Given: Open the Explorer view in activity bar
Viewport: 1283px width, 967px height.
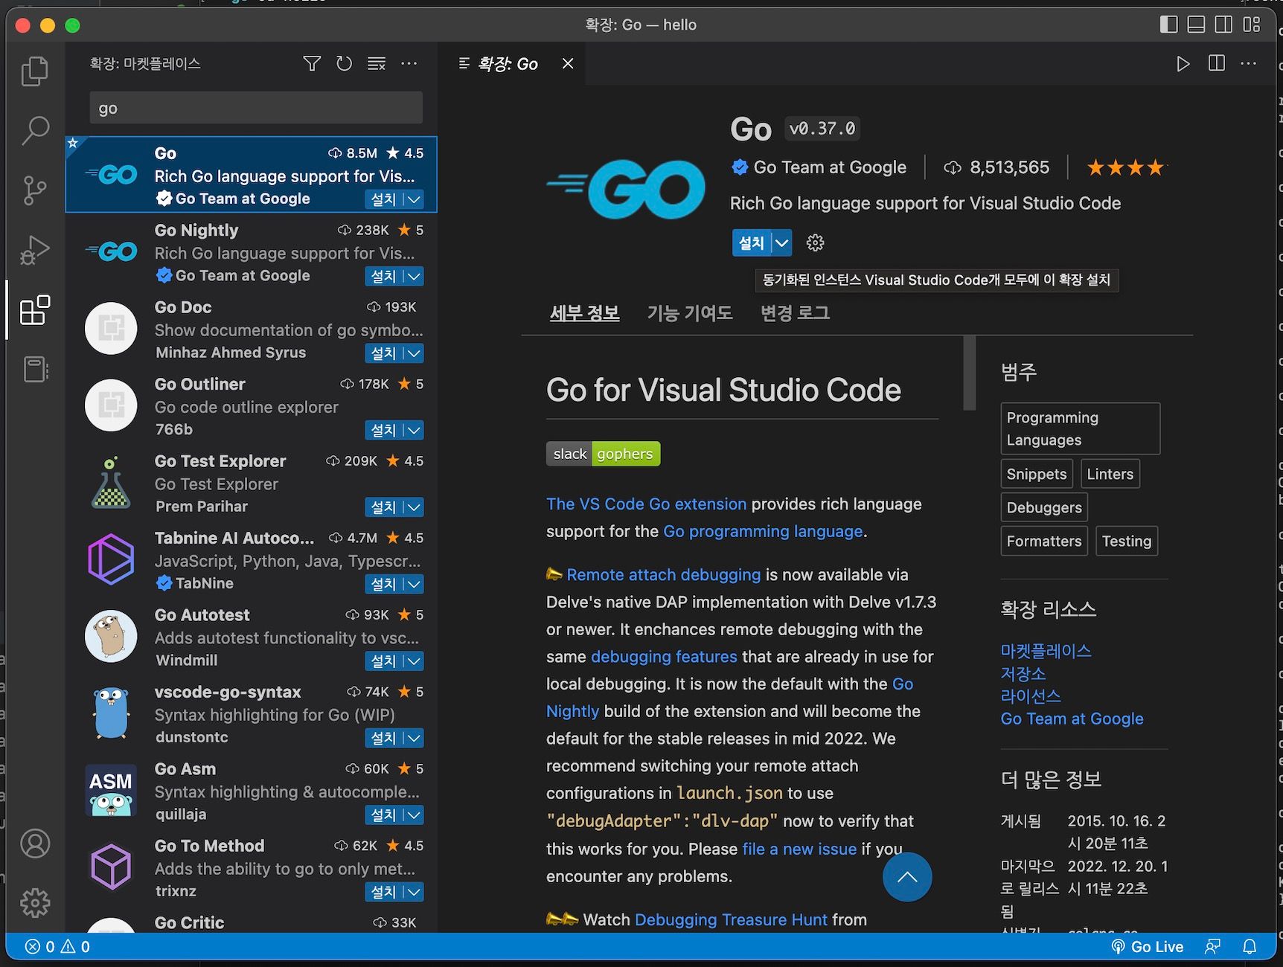Looking at the screenshot, I should point(34,71).
